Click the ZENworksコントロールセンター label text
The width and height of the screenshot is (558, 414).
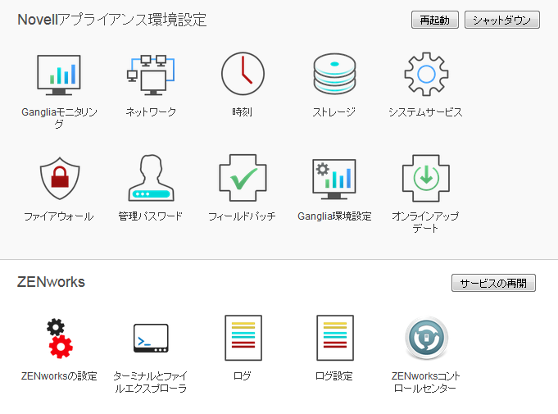coord(425,382)
